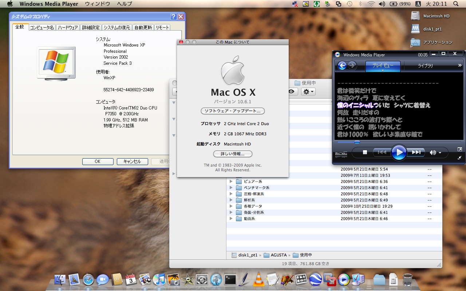Switch Media Player to compact mode
Viewport: 466px width, 291px height.
click(x=459, y=158)
